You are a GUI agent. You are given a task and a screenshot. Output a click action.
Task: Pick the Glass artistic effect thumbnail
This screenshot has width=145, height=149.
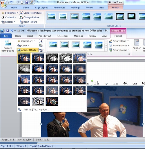(79, 80)
